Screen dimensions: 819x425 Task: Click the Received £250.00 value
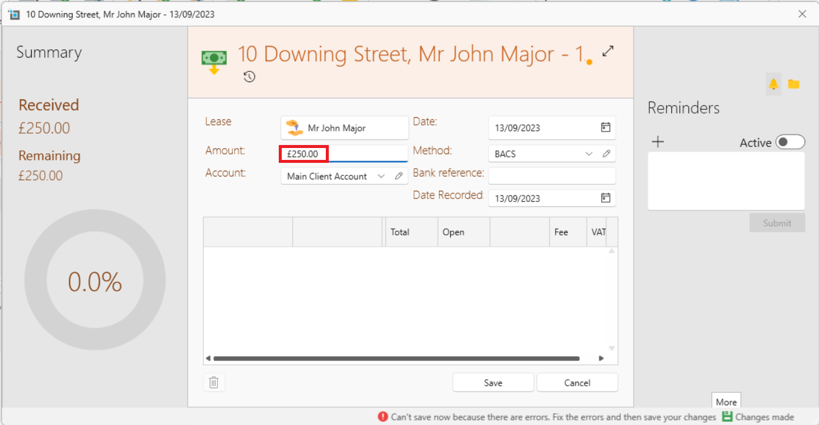click(x=44, y=128)
